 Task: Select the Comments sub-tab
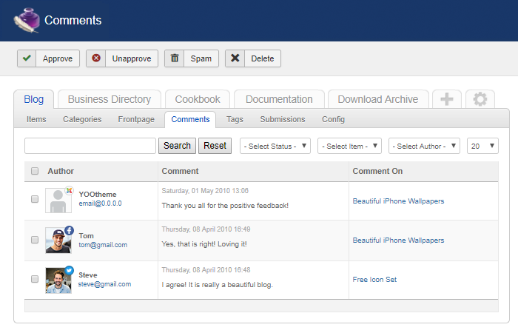pos(190,119)
